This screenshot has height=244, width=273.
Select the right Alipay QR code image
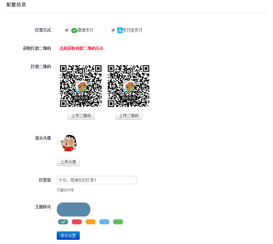[x=128, y=86]
